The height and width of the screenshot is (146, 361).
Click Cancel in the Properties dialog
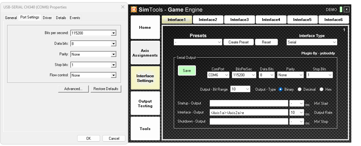tap(114, 138)
